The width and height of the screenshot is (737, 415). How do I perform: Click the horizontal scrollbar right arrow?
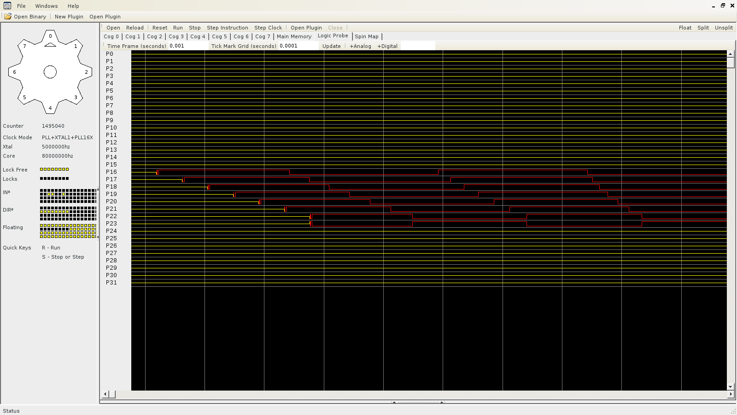pos(731,394)
